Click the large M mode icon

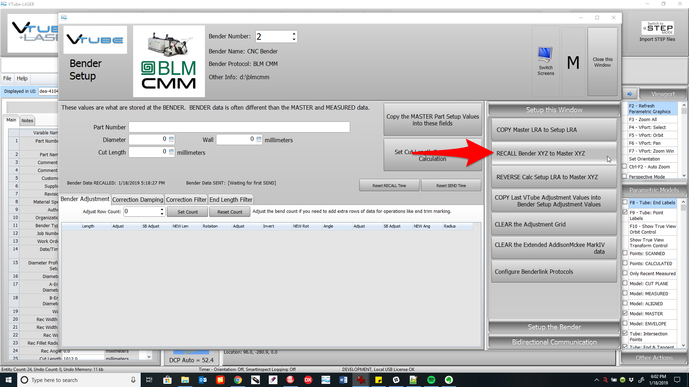pyautogui.click(x=573, y=63)
